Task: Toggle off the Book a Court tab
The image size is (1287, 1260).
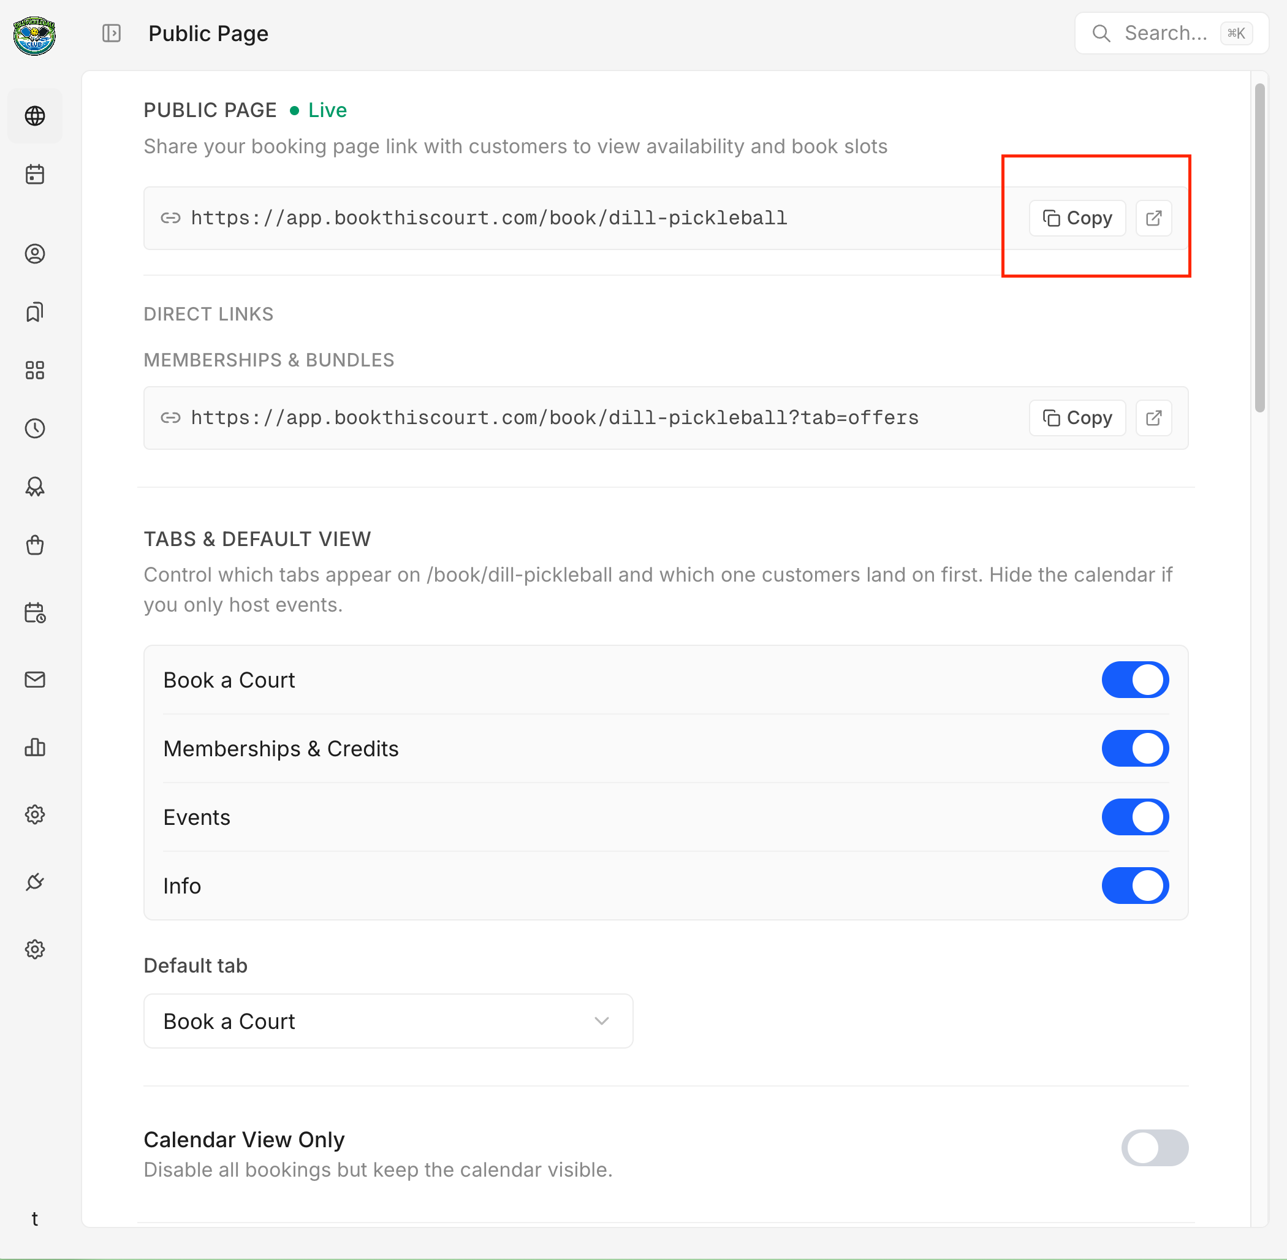Action: (x=1135, y=680)
